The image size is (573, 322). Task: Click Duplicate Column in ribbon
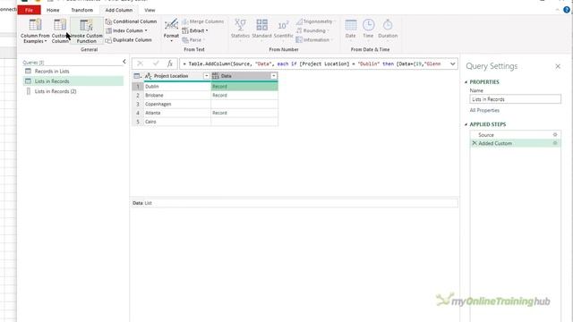[129, 39]
